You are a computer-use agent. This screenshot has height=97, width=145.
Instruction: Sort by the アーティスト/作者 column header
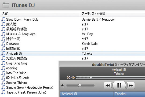(x=113, y=14)
